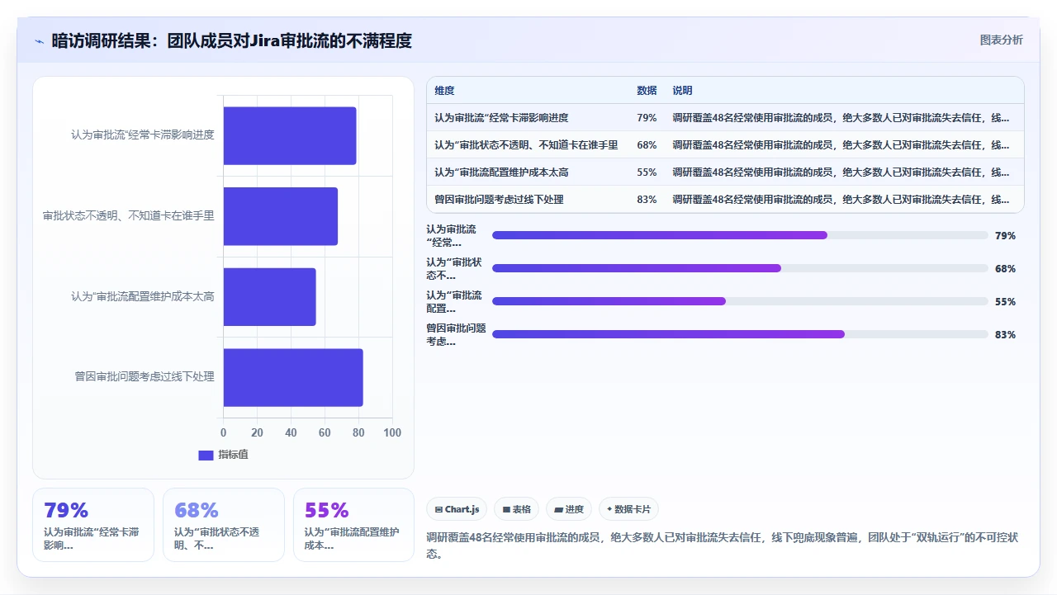Viewport: 1057px width, 595px height.
Task: Click chart axis label 曾因审批问题考虑过线下处理
Action: pyautogui.click(x=145, y=377)
